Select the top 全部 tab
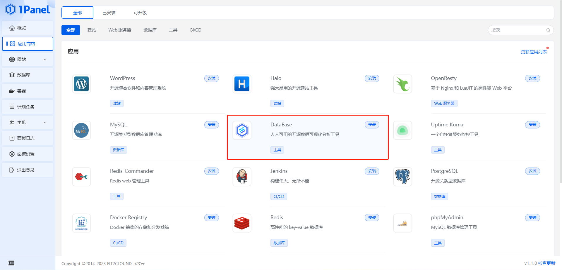The width and height of the screenshot is (562, 270). coord(77,13)
